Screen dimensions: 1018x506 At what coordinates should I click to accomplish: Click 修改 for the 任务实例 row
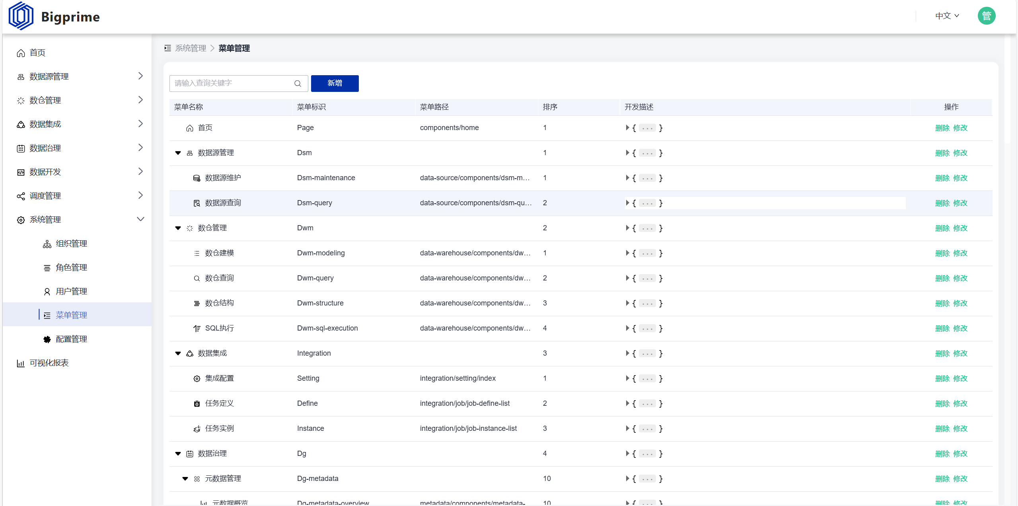[x=960, y=429]
